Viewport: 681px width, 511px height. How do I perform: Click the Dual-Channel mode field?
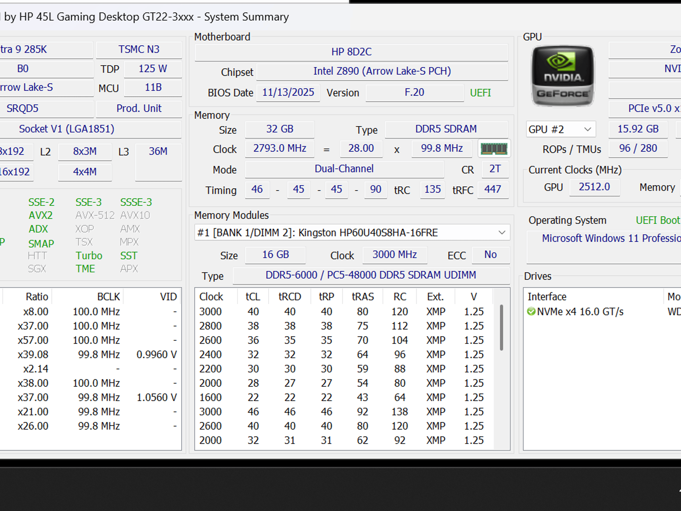tap(344, 169)
